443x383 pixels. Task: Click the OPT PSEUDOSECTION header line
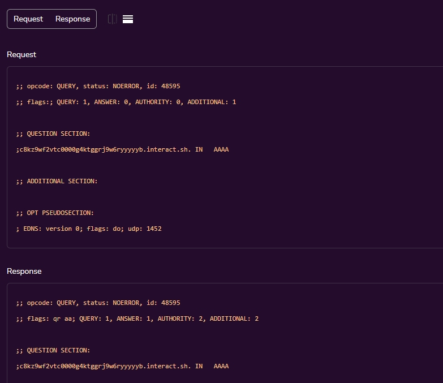[55, 213]
